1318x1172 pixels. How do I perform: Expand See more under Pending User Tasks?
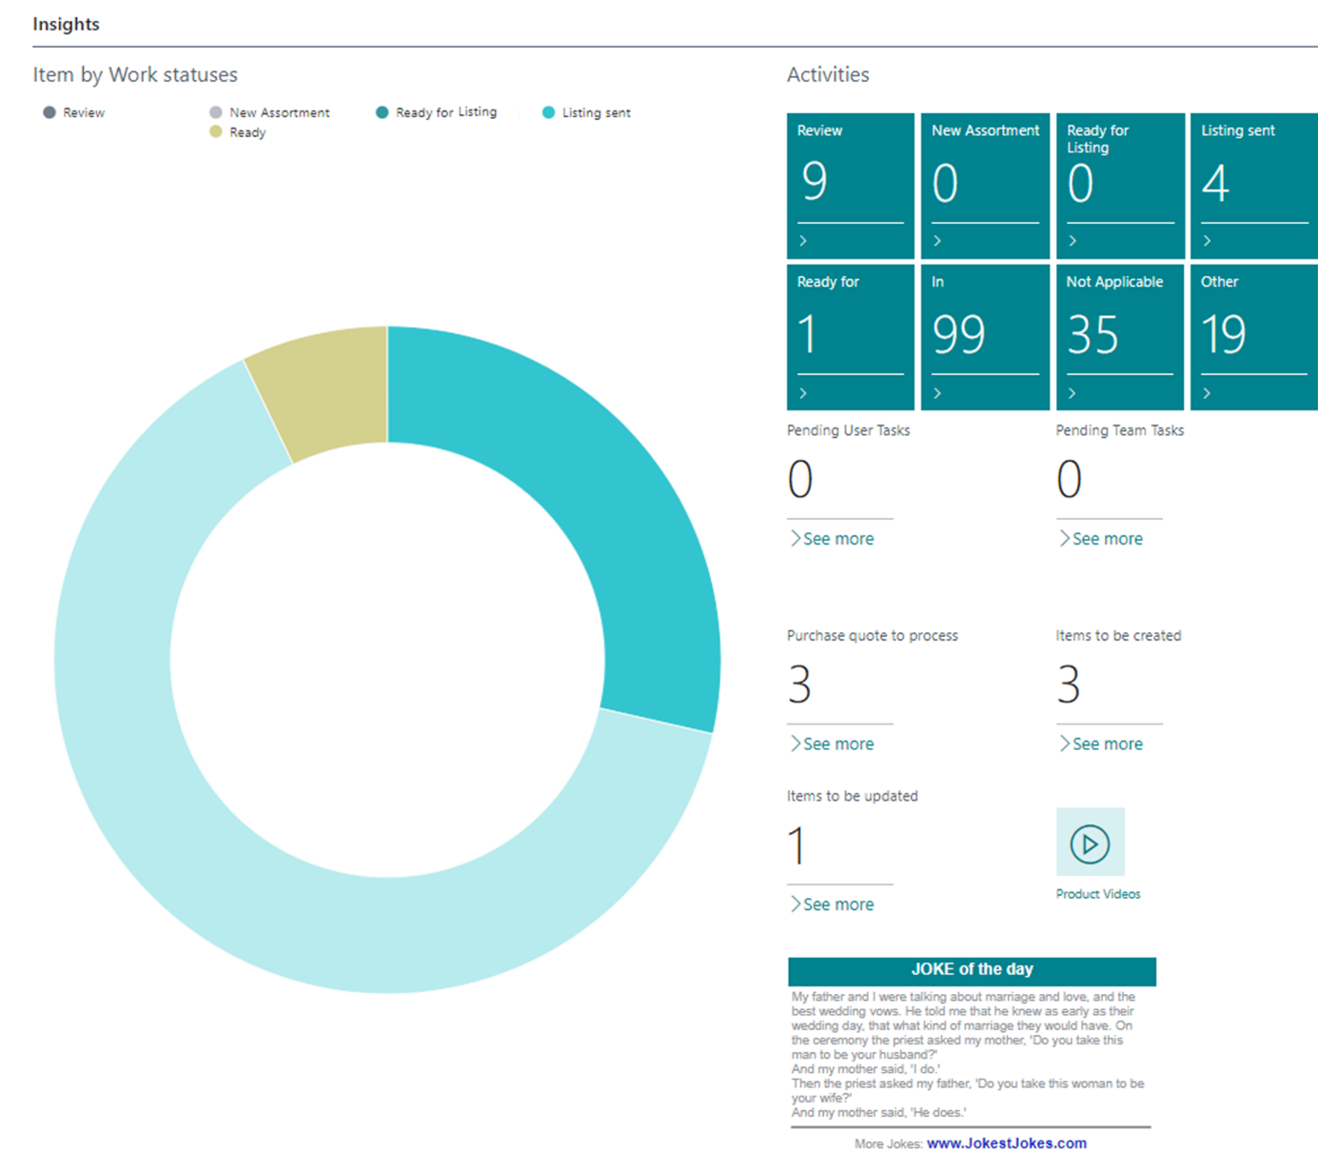point(833,539)
